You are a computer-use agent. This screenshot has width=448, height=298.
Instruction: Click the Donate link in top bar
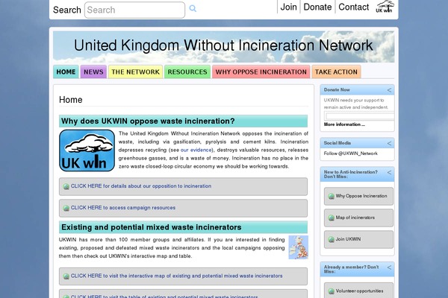(x=317, y=7)
